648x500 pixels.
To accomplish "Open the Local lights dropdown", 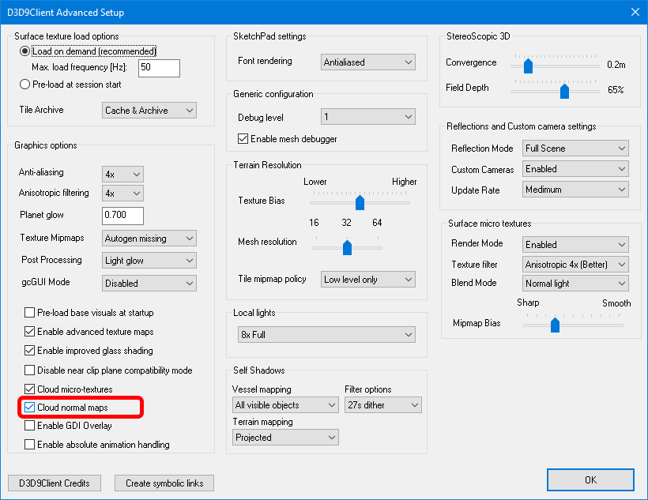I will (327, 335).
